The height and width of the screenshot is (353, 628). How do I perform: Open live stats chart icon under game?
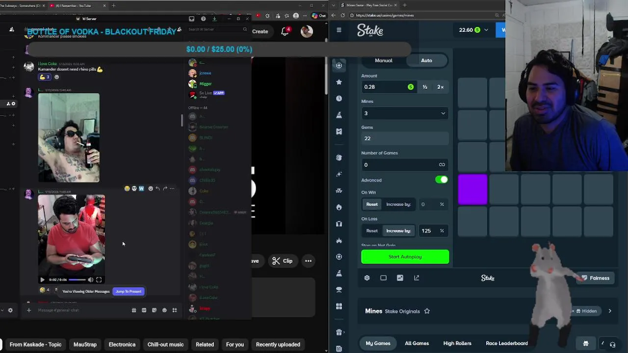click(x=400, y=278)
